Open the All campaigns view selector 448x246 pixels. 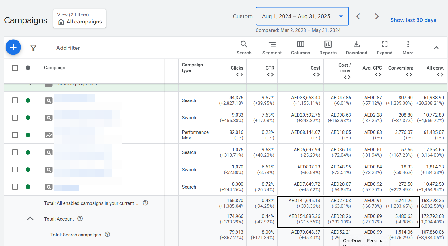80,19
